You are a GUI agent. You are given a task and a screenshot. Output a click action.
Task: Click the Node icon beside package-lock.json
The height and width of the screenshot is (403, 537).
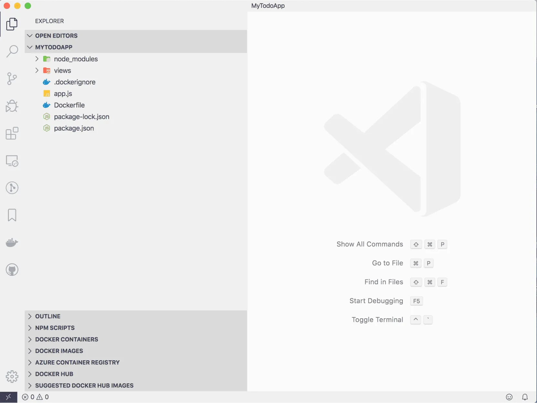(47, 117)
